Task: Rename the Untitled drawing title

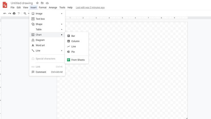Action: click(x=22, y=3)
